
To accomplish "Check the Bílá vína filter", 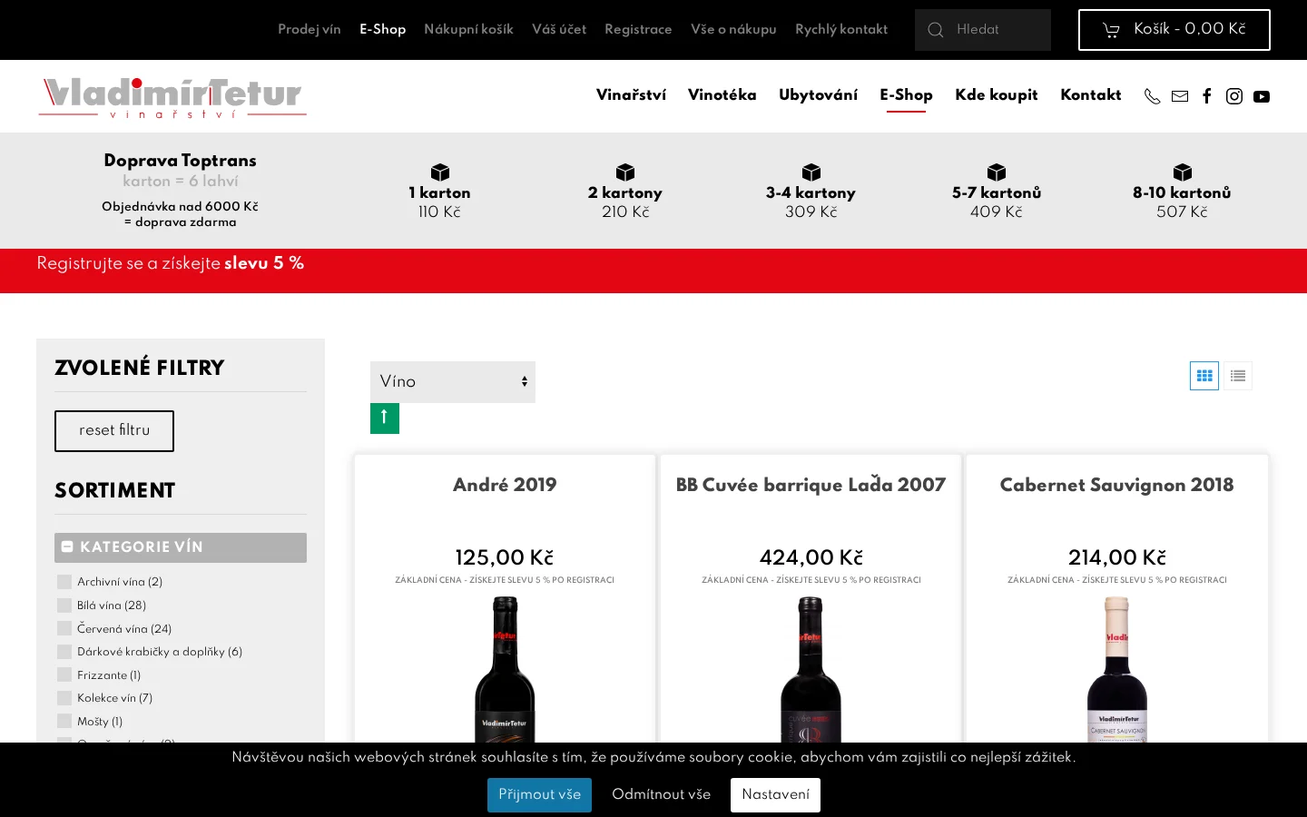I will point(64,605).
